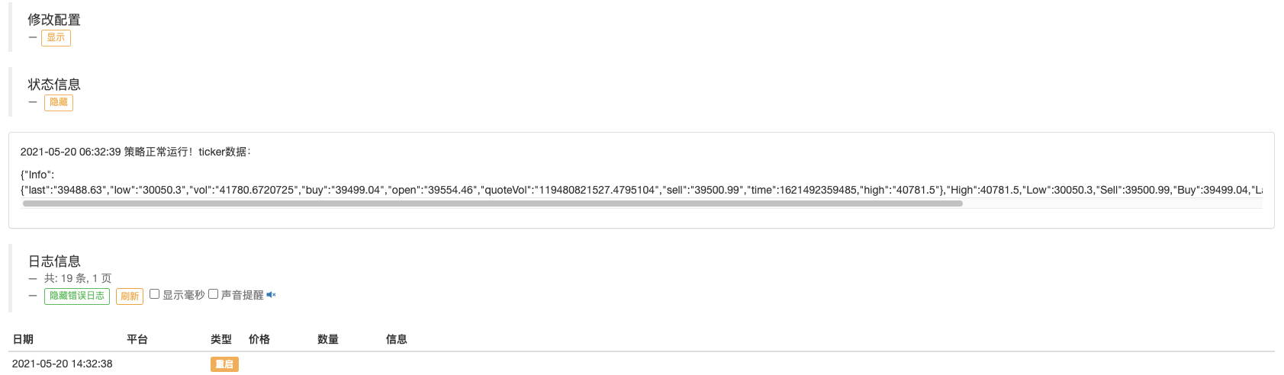Expand 修改配置 with the 显示 button
1284x375 pixels.
pos(56,38)
